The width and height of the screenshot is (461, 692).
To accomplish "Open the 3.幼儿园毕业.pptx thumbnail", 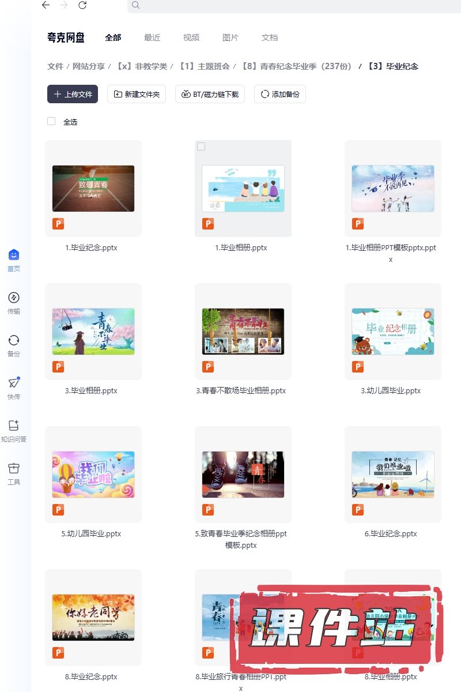I will pyautogui.click(x=393, y=331).
